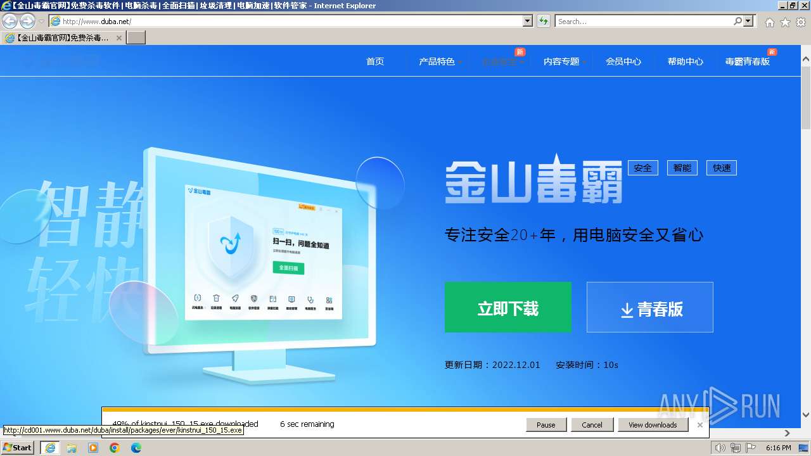
Task: Click the vertical scrollbar down arrow
Action: [806, 415]
